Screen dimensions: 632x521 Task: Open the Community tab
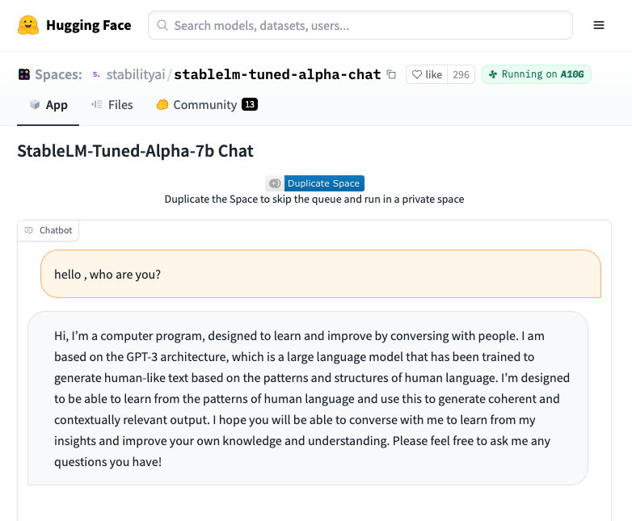[206, 105]
